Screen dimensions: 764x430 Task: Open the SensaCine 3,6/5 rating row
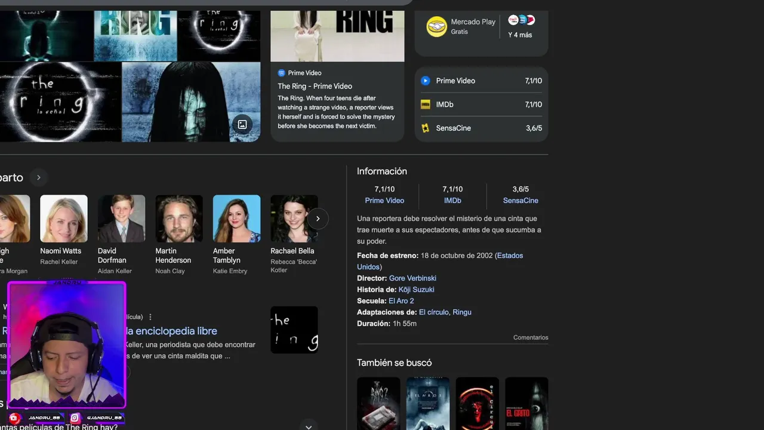[x=481, y=128]
